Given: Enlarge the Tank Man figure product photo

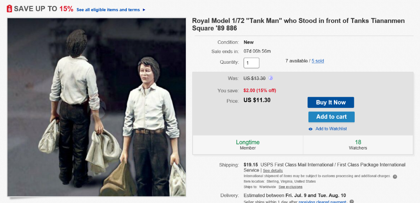Looking at the screenshot, I should pyautogui.click(x=97, y=107).
